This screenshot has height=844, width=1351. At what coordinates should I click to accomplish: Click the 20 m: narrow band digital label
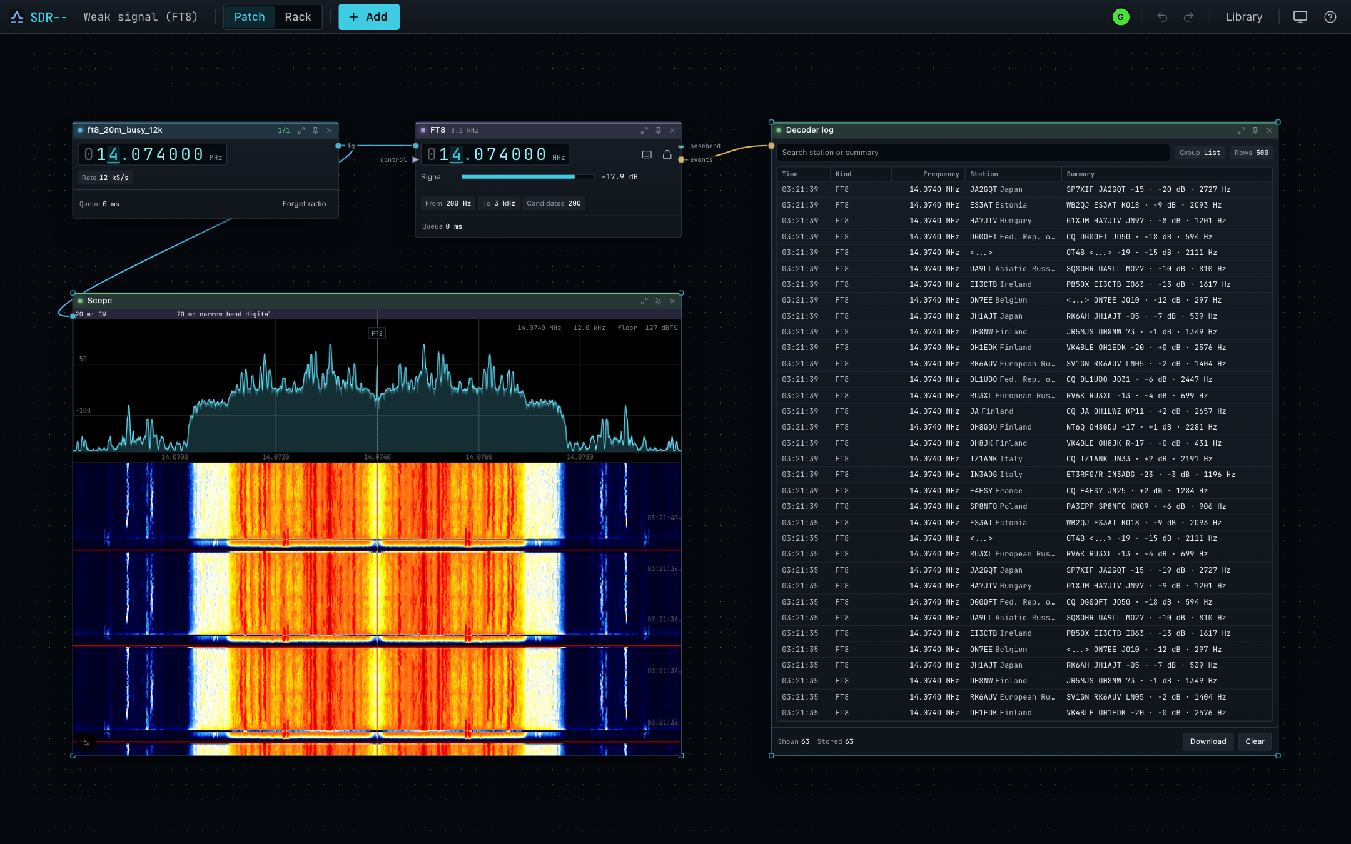(x=225, y=314)
